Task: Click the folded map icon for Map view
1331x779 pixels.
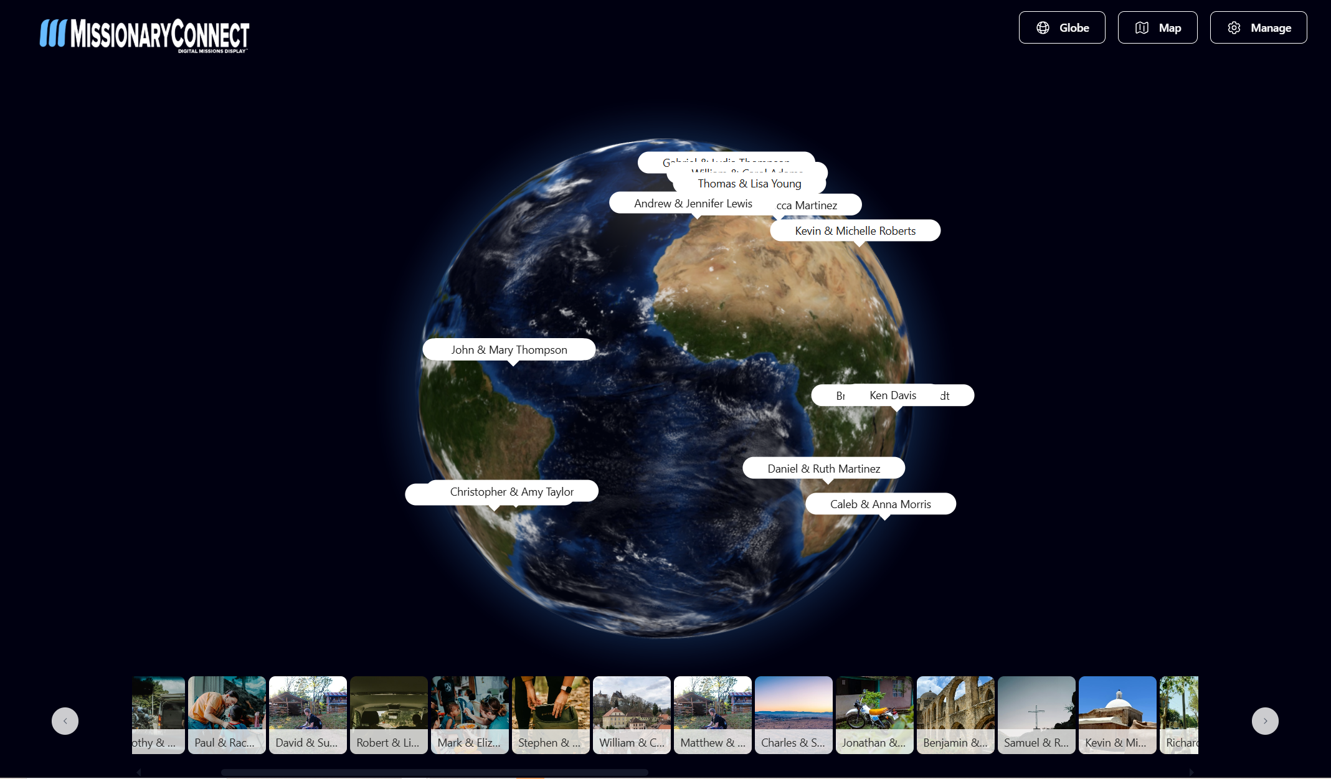Action: (1142, 27)
